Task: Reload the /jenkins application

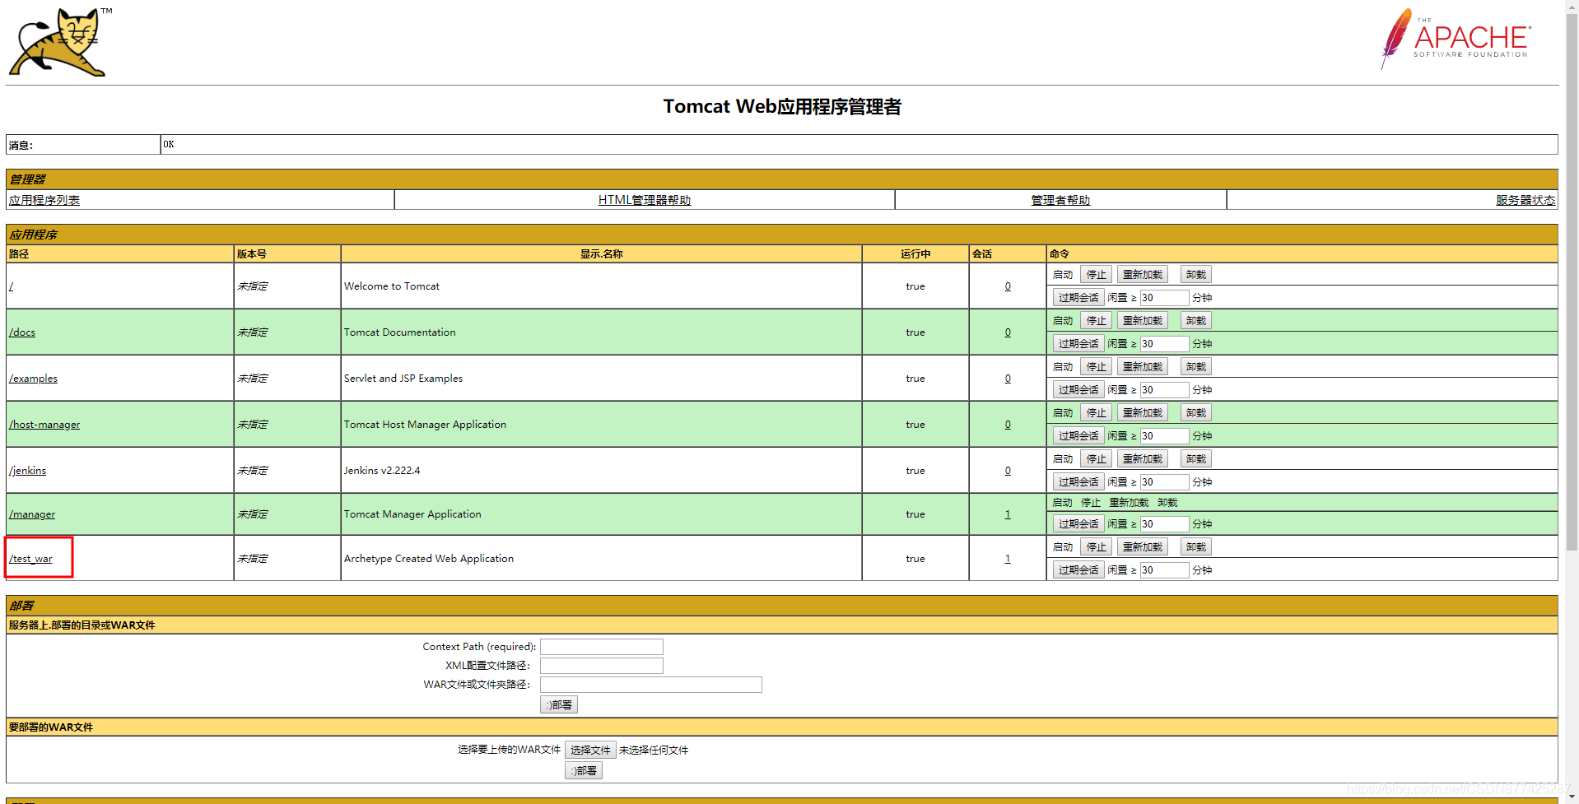Action: (x=1143, y=459)
